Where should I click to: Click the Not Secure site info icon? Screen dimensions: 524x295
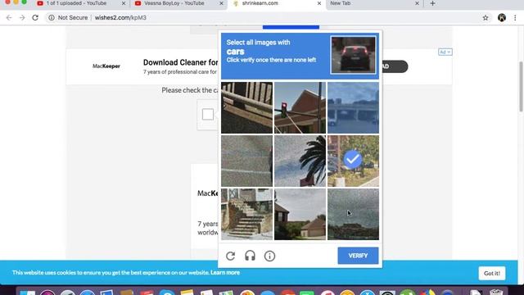[x=51, y=18]
